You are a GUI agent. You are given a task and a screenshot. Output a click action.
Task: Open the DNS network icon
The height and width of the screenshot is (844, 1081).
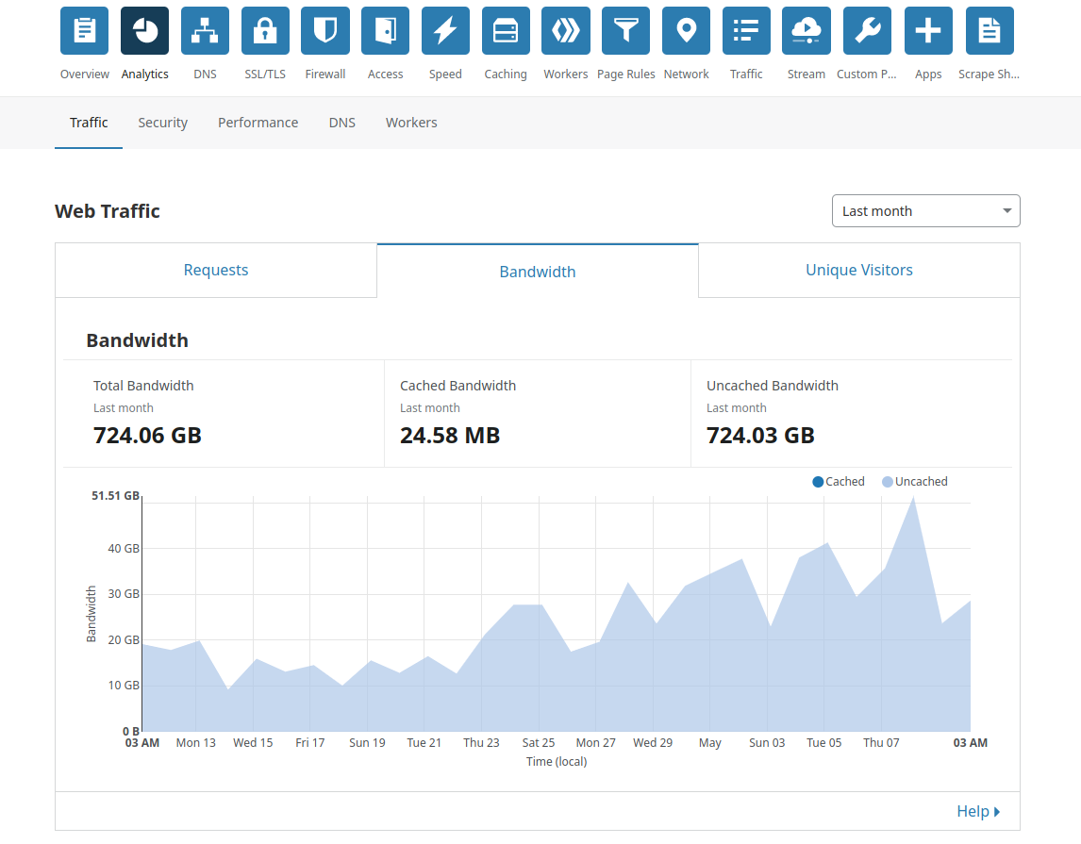point(205,30)
